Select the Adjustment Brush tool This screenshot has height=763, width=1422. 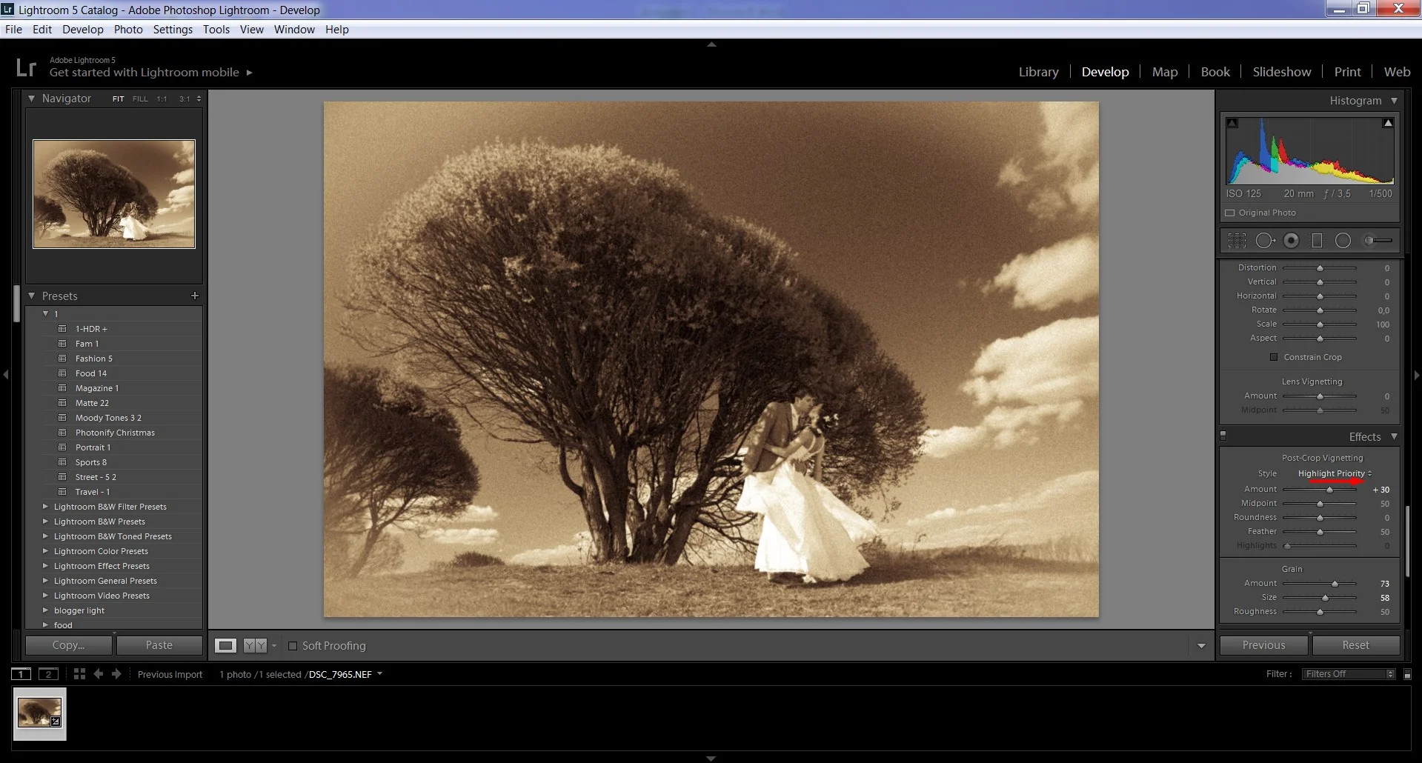click(1378, 240)
